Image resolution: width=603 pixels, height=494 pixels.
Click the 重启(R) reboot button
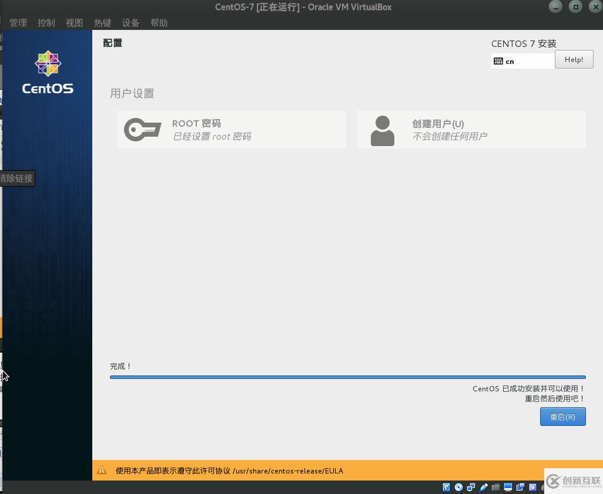coord(562,417)
